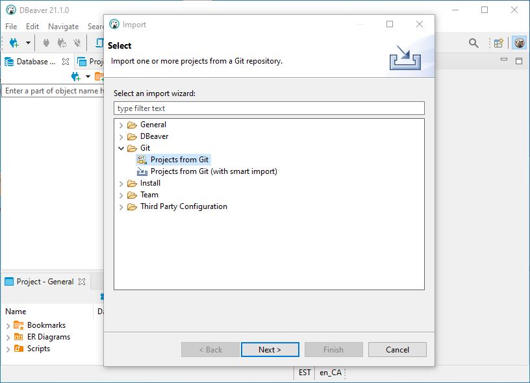Select the DBeaver perspective beaver icon
The height and width of the screenshot is (383, 530).
tap(519, 43)
